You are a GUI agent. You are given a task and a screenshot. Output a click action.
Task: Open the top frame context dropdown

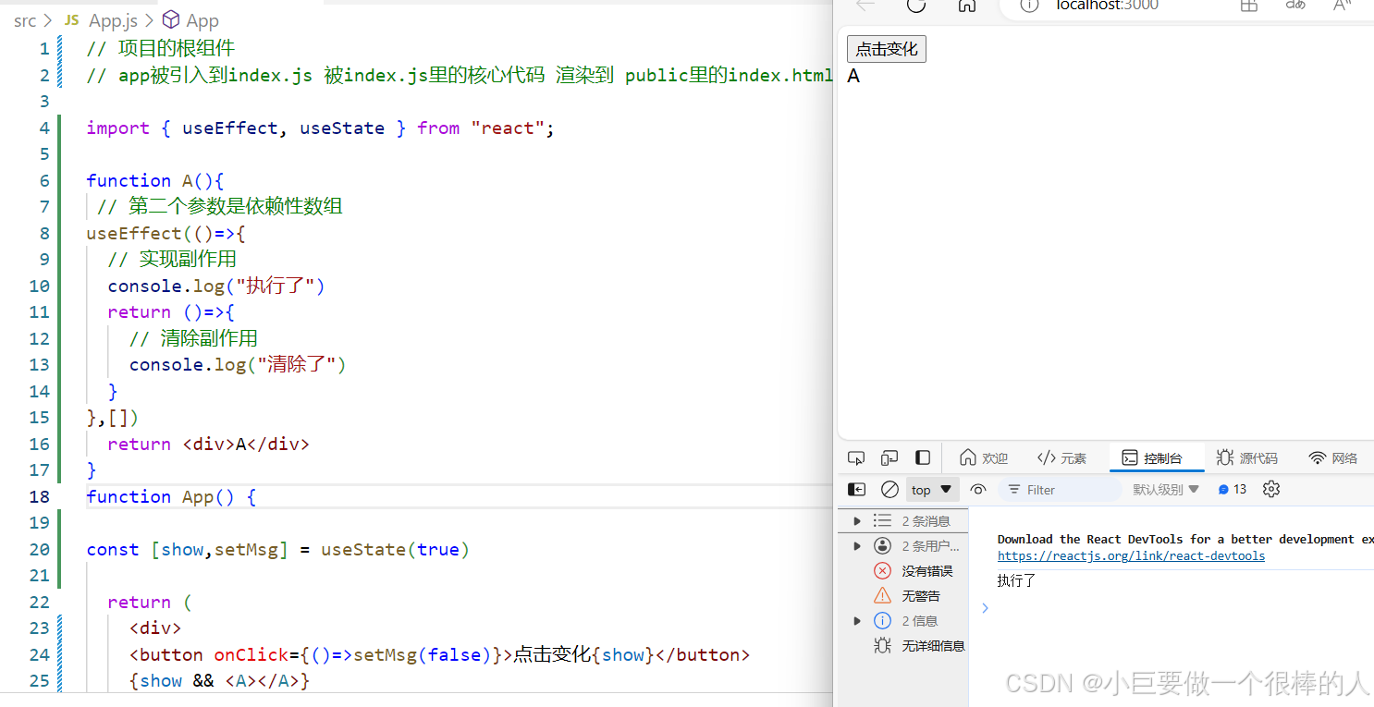932,489
